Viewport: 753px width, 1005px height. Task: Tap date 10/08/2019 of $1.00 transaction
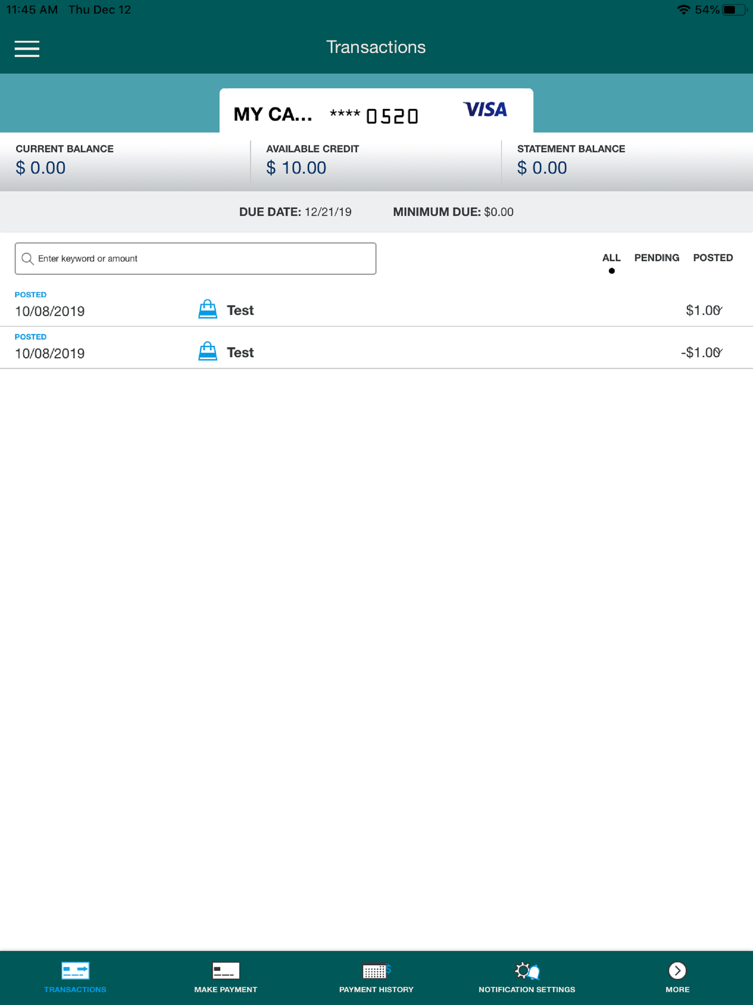pos(50,311)
